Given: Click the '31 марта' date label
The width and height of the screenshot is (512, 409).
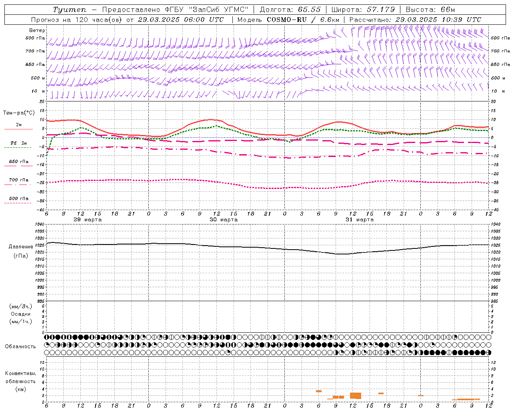Looking at the screenshot, I should tap(360, 220).
